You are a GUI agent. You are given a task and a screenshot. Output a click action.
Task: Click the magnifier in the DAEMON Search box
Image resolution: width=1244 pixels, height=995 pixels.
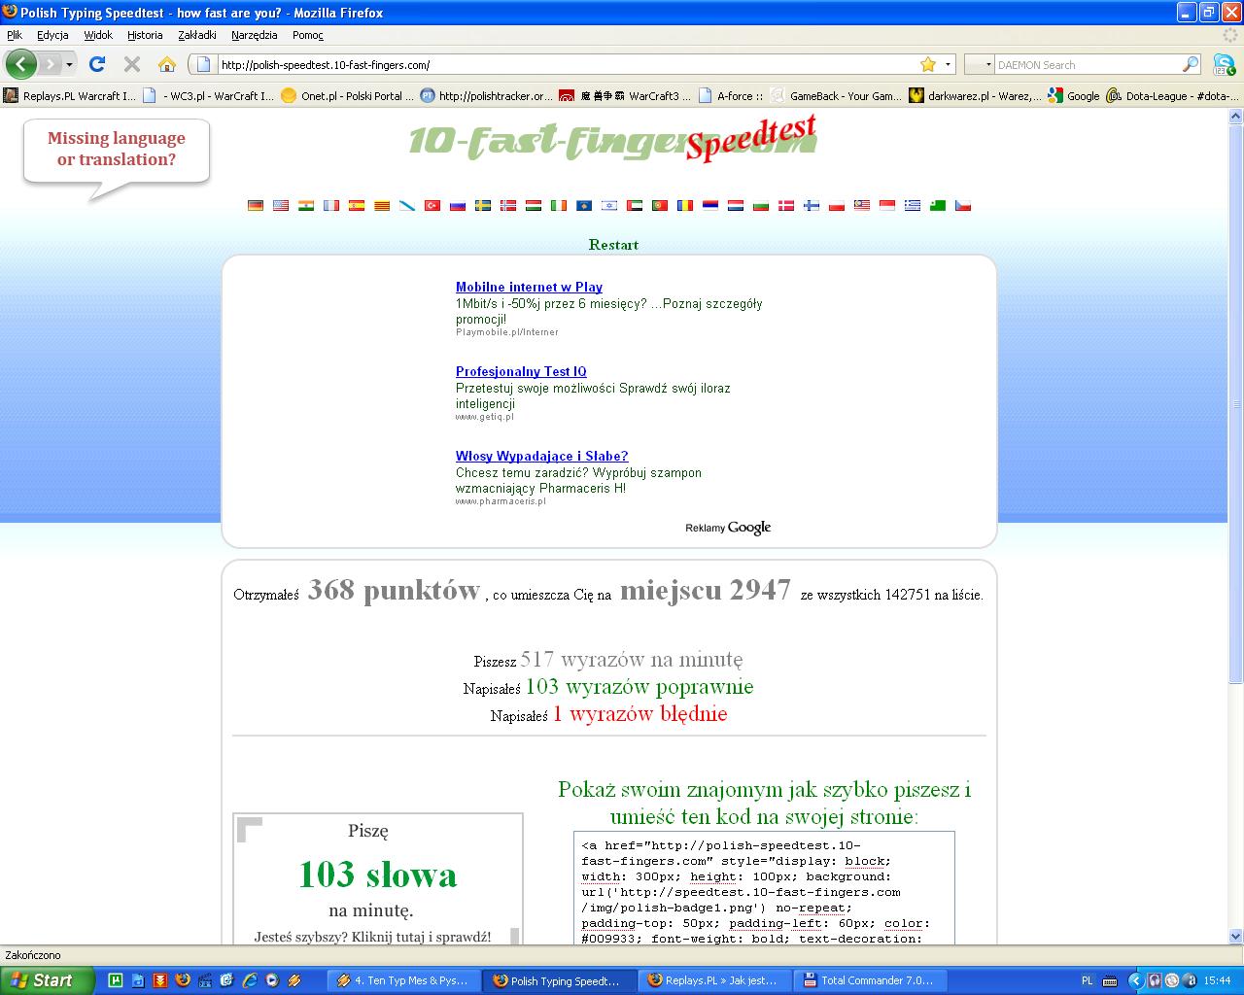click(x=1191, y=64)
